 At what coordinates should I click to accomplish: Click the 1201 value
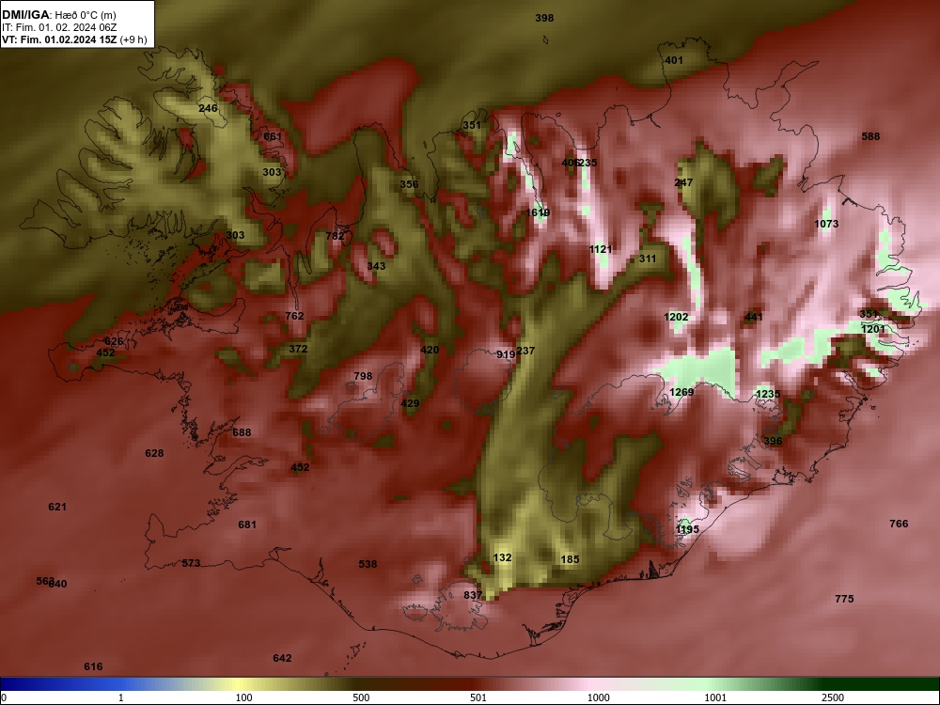873,329
